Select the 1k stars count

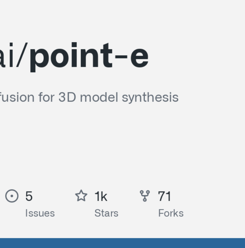click(x=101, y=196)
